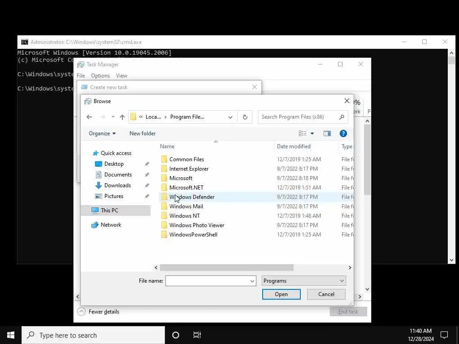The image size is (459, 344).
Task: Open the Help button in Browse dialog
Action: [343, 133]
